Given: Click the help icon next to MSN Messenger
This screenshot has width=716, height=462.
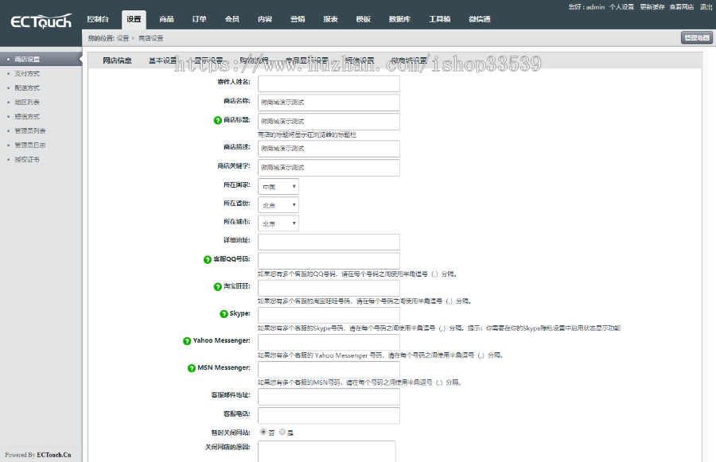Looking at the screenshot, I should point(192,368).
